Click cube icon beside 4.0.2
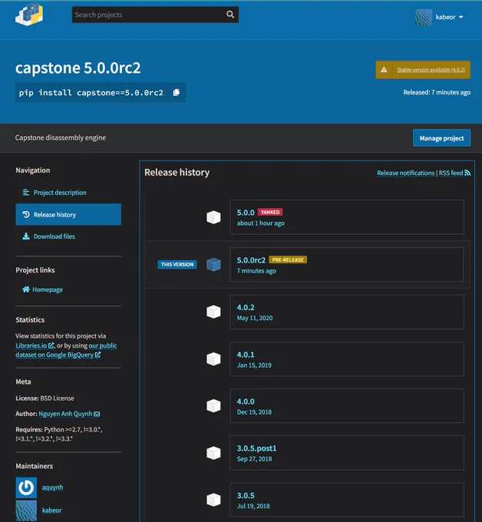 tap(213, 312)
